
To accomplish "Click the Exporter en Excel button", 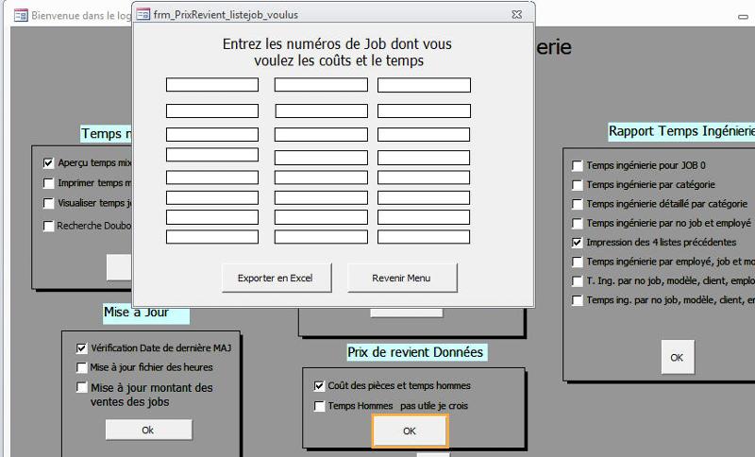I will pyautogui.click(x=277, y=278).
